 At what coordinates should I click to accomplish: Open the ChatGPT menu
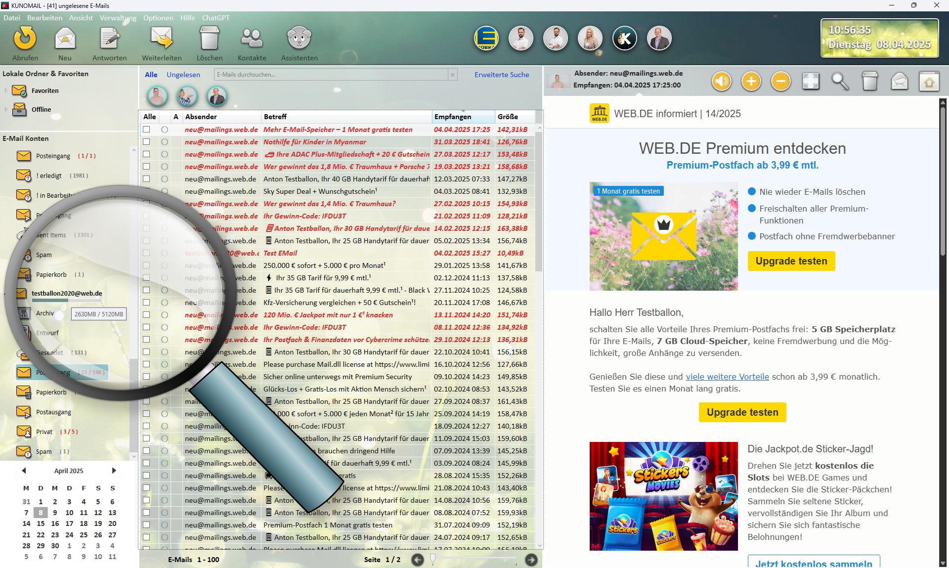tap(216, 18)
